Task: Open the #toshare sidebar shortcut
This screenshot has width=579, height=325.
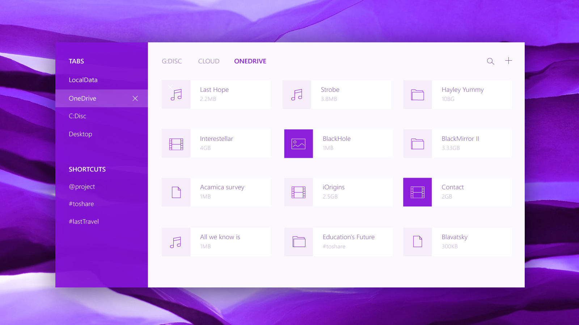Action: [81, 204]
